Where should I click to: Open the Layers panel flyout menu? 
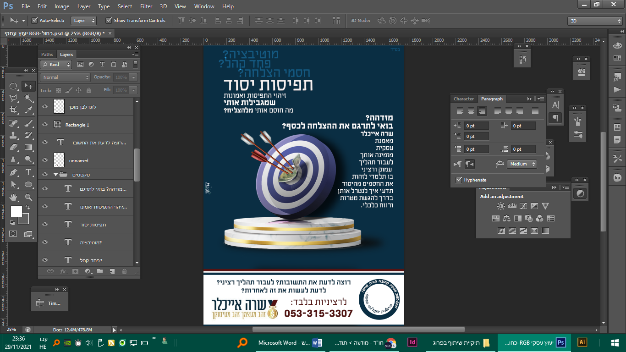[136, 54]
